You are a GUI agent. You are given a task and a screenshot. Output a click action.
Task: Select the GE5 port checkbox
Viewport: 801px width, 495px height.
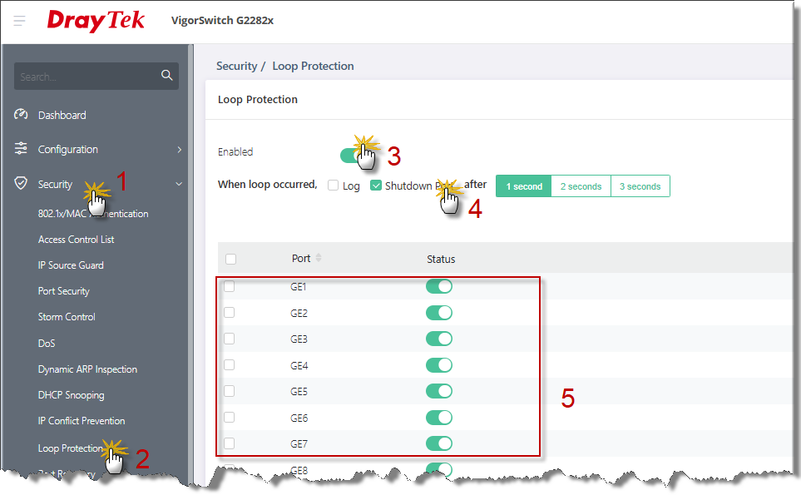230,391
